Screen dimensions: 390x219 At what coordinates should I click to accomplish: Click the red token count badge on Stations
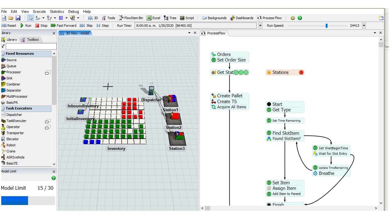[301, 72]
